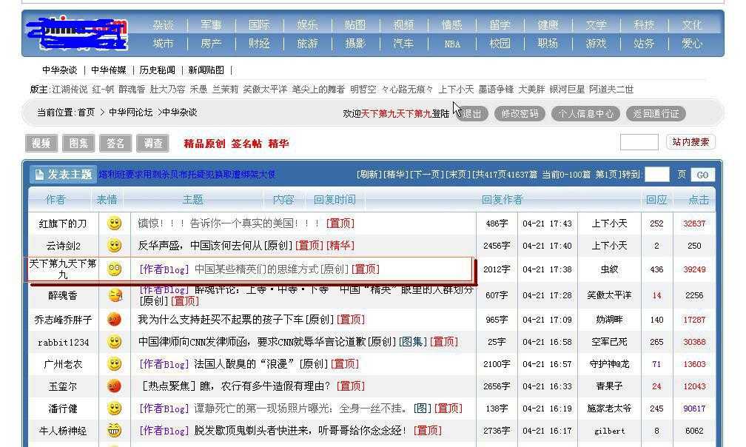Click the red face icon on 玉玺尔's thread row
The width and height of the screenshot is (746, 447).
tap(114, 386)
